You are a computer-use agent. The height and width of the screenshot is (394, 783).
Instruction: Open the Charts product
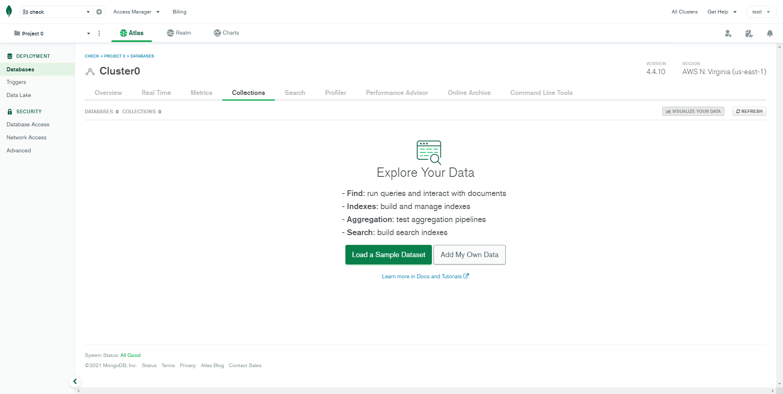(x=226, y=33)
